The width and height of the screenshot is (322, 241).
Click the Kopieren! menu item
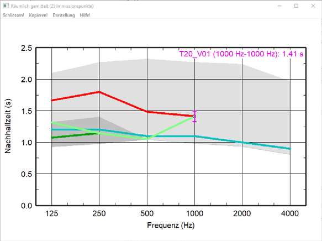click(38, 15)
